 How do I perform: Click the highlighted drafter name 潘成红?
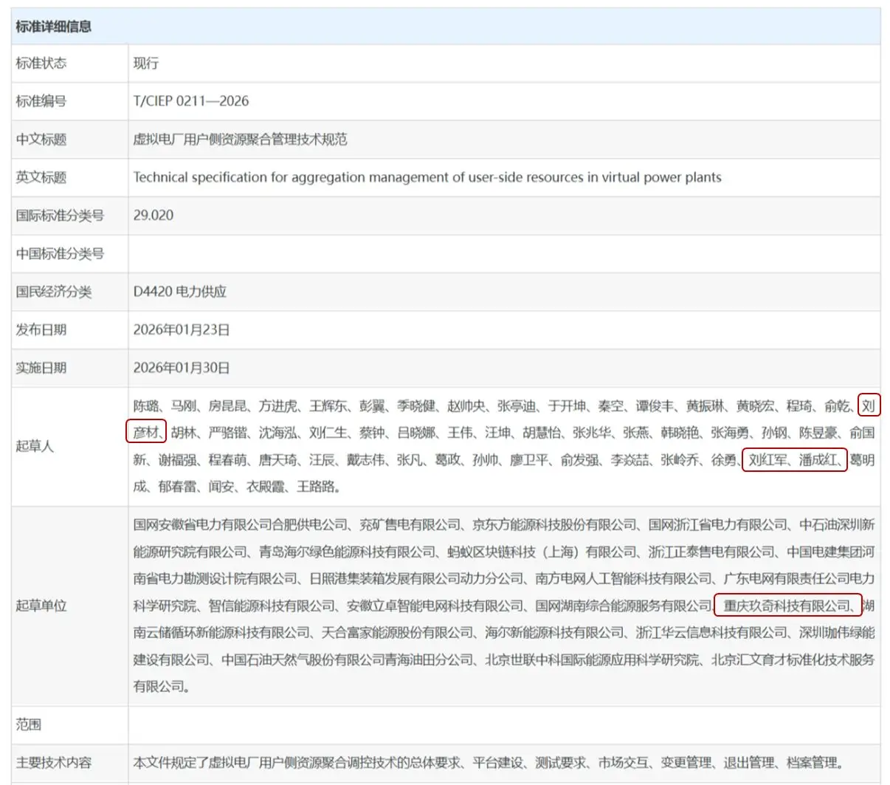[818, 460]
